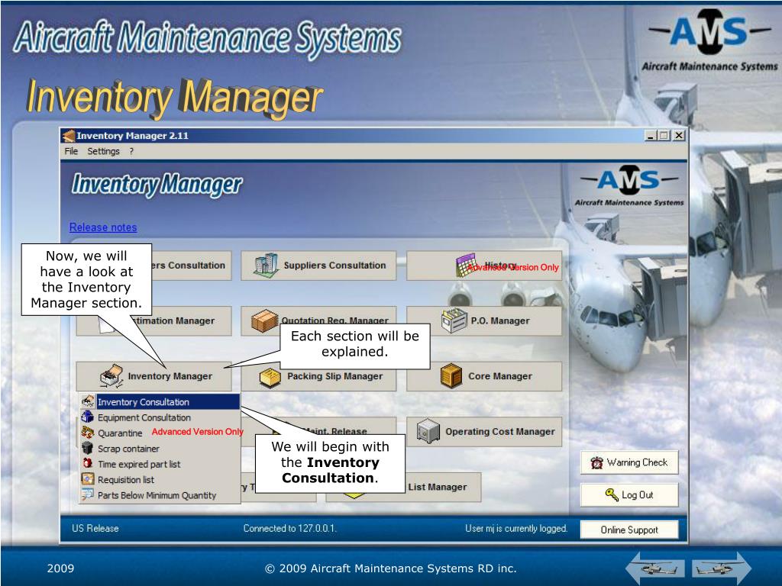Click the History calendar icon

(466, 265)
